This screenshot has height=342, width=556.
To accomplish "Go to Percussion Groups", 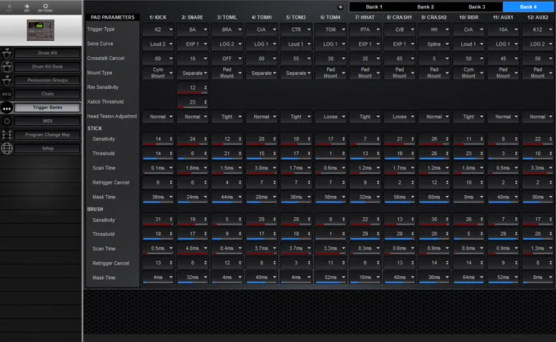I will 47,80.
